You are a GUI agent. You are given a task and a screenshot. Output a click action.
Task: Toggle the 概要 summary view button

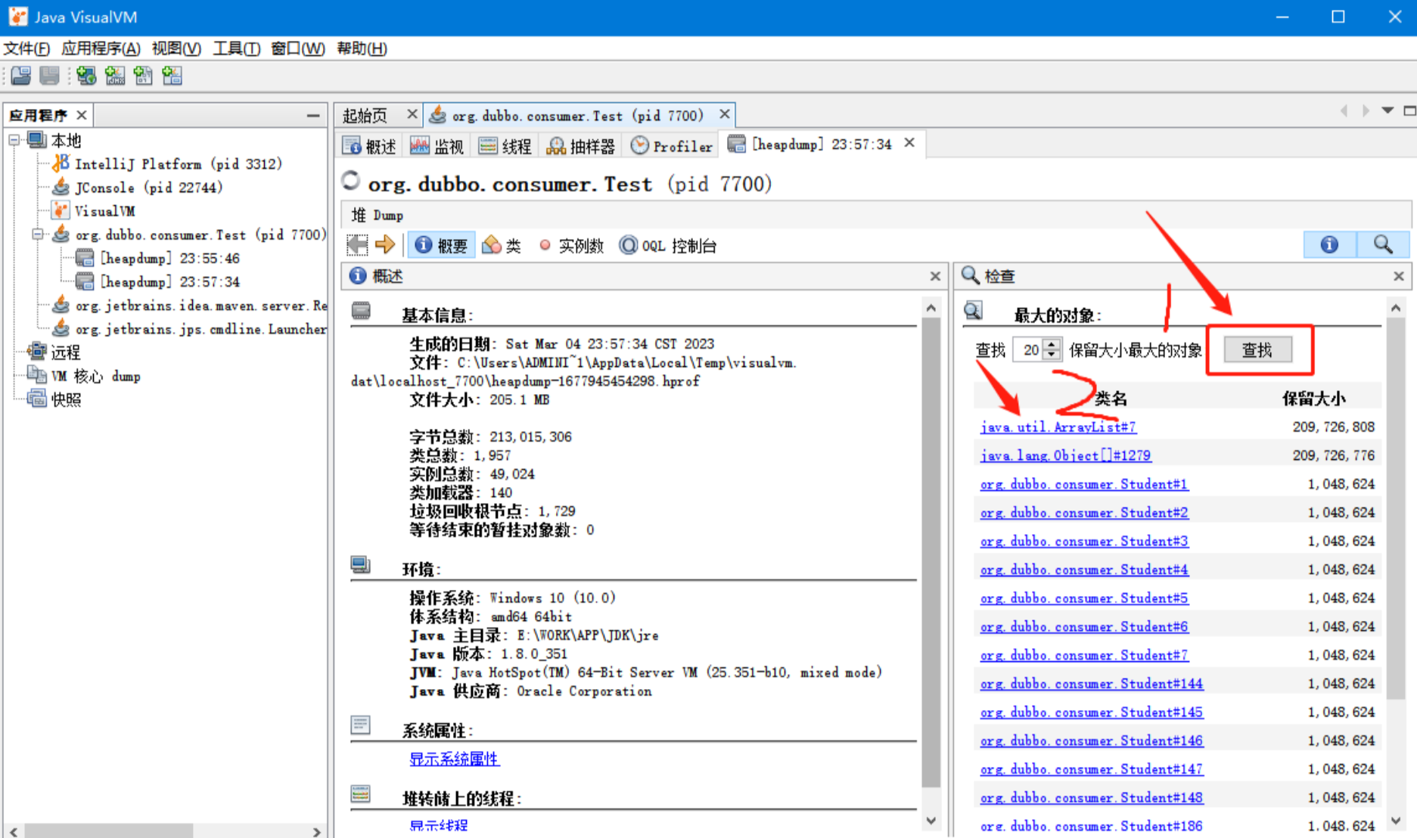pyautogui.click(x=442, y=245)
